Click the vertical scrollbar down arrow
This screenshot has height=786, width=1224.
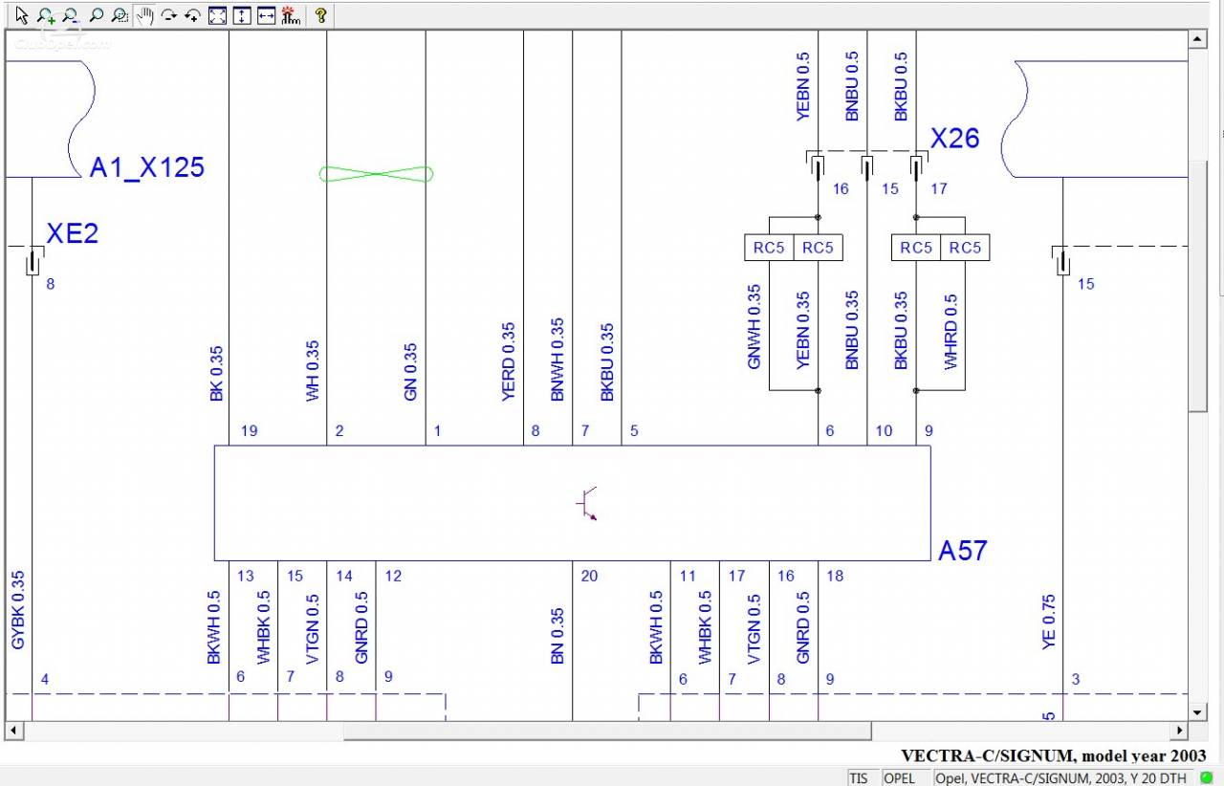pyautogui.click(x=1196, y=712)
